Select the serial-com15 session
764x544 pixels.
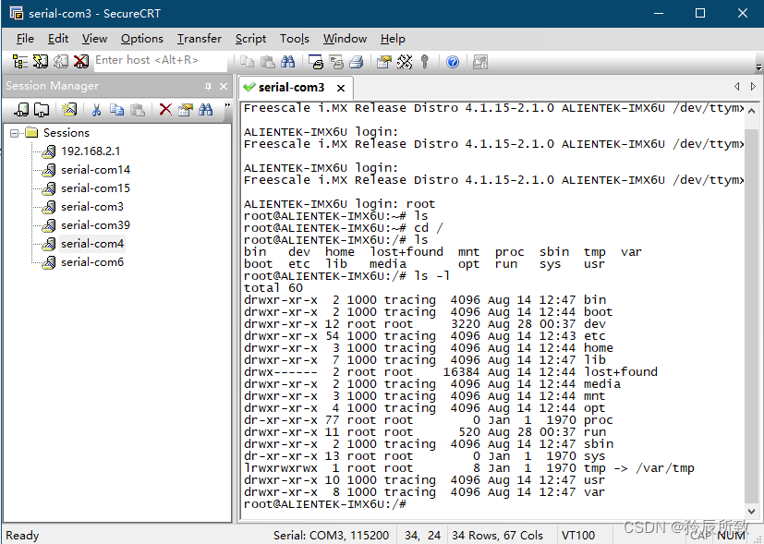95,188
